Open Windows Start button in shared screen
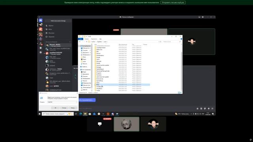The height and width of the screenshot is (142, 253). [40, 114]
